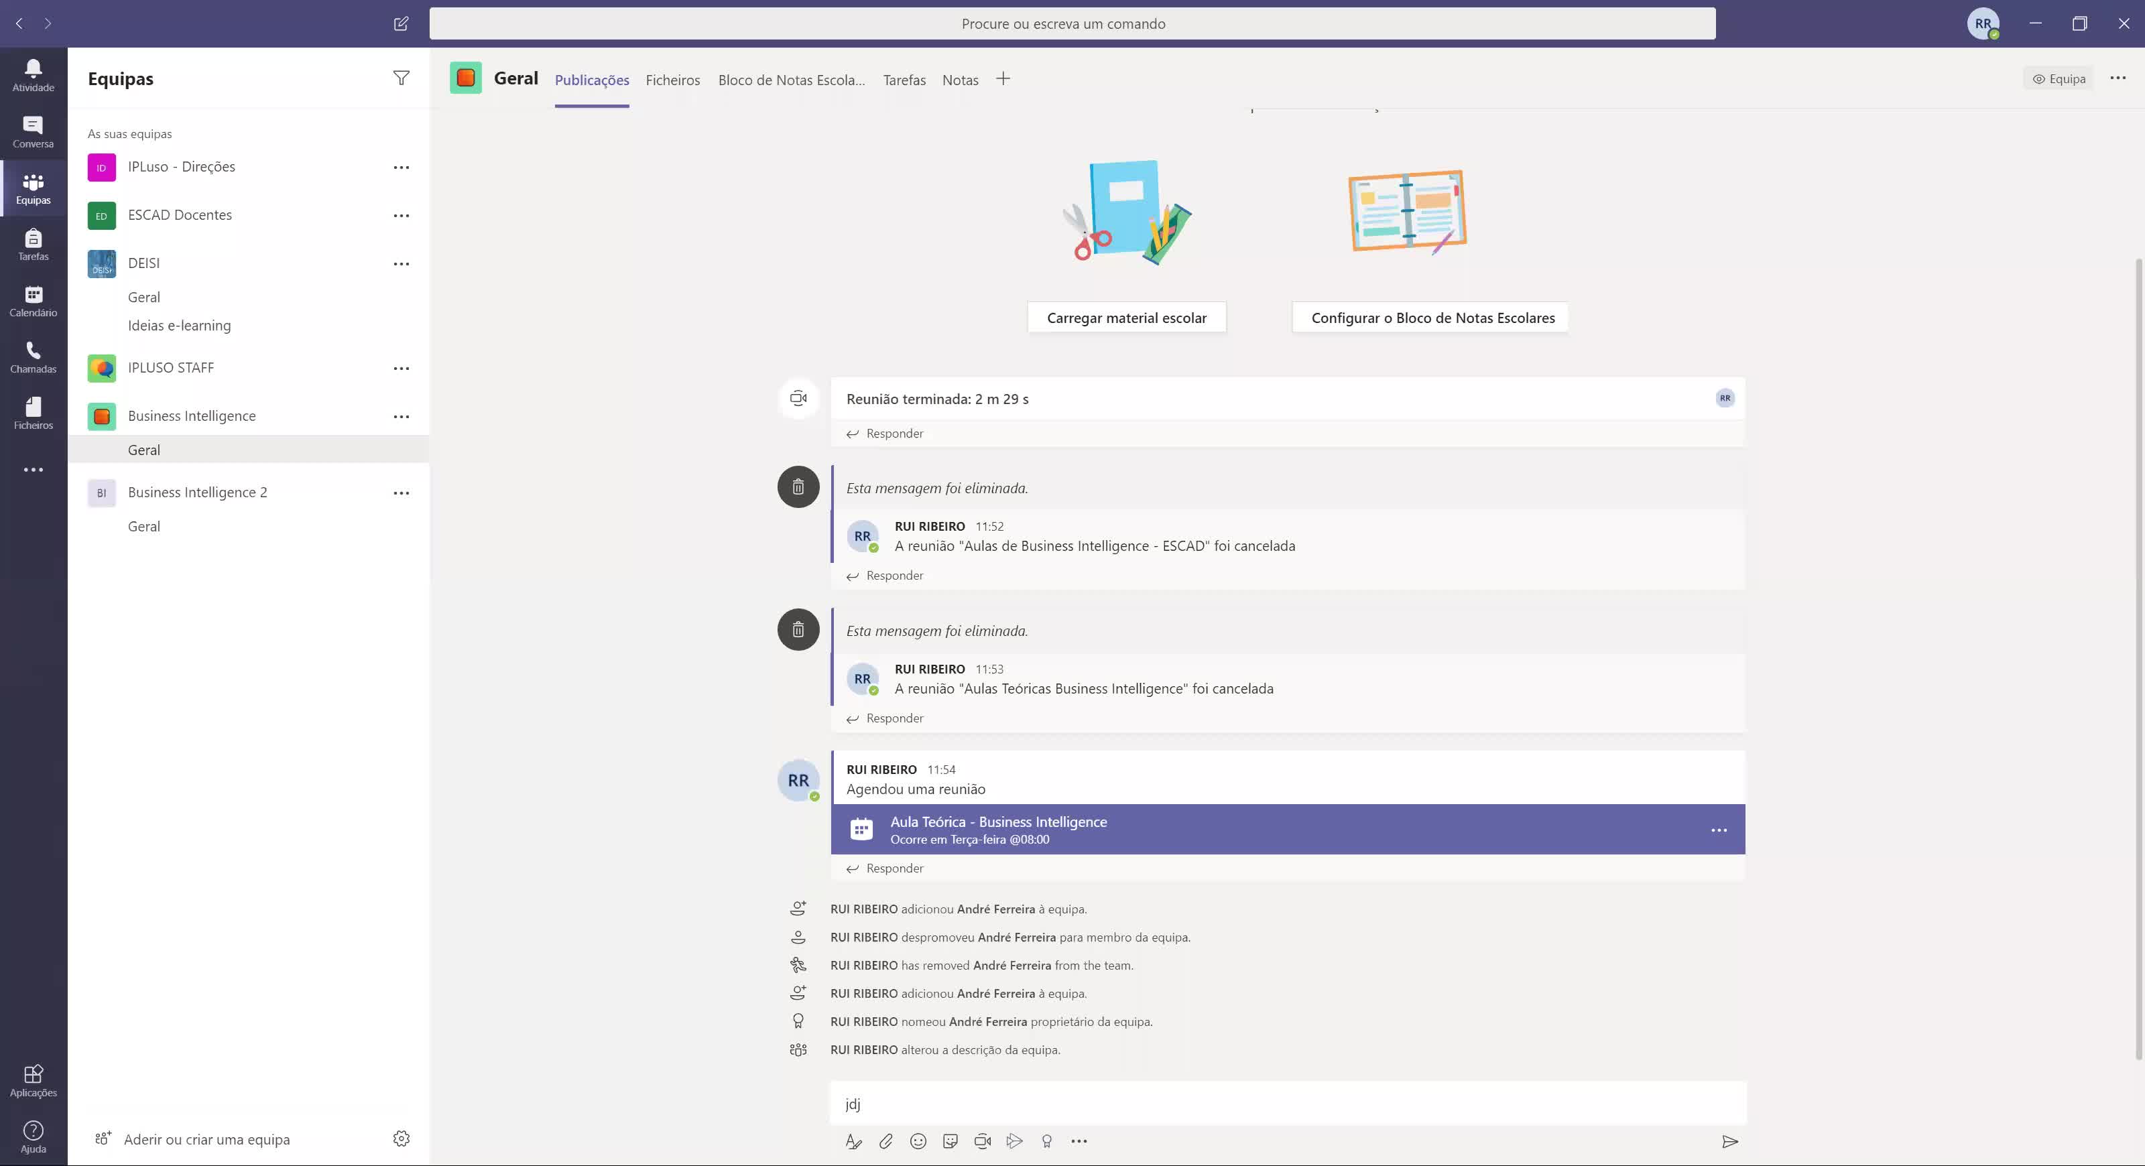Open the Format text tool
Screen dimensions: 2145x1166
(x=853, y=1141)
